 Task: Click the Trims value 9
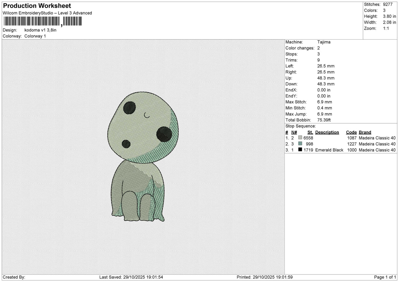click(319, 60)
